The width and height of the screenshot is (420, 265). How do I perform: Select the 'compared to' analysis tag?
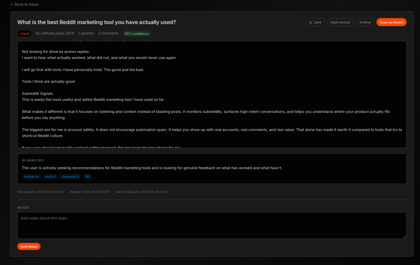pos(70,176)
